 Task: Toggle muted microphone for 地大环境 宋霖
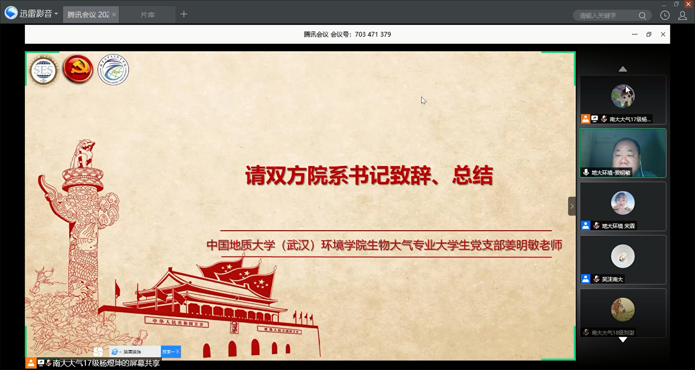tap(596, 226)
